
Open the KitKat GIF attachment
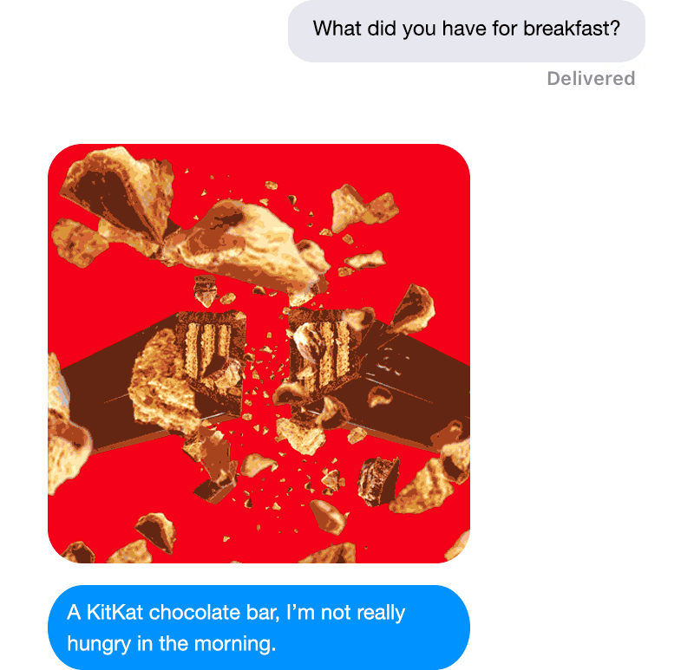click(x=259, y=354)
